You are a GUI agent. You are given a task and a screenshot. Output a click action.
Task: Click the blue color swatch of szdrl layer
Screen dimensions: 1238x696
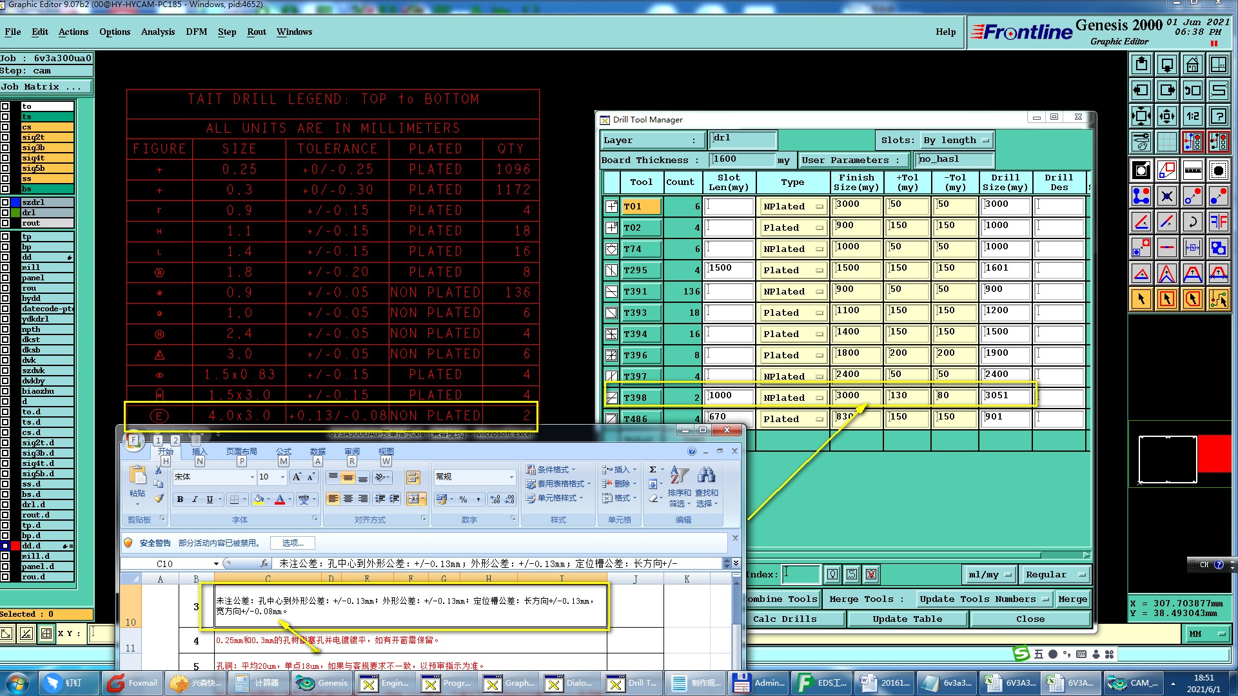[15, 202]
